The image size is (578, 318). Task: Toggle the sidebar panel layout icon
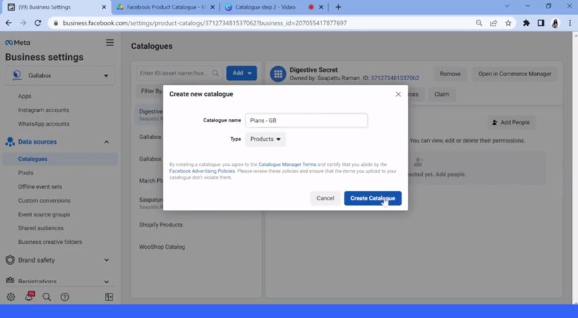(109, 297)
